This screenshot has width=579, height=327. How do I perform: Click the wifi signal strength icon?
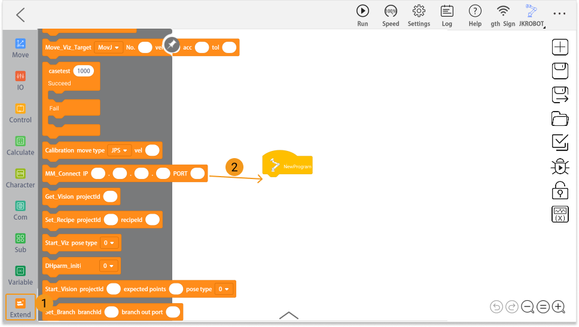tap(503, 11)
